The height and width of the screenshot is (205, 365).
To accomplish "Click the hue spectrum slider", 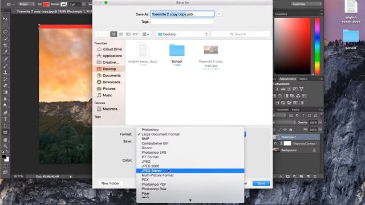I will (317, 47).
